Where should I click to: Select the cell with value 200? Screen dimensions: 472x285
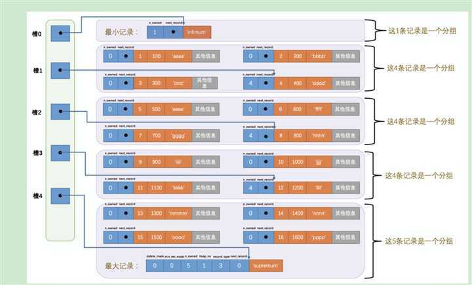(x=298, y=56)
